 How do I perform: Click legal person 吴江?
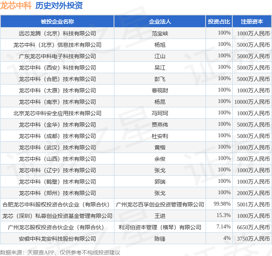pyautogui.click(x=160, y=68)
